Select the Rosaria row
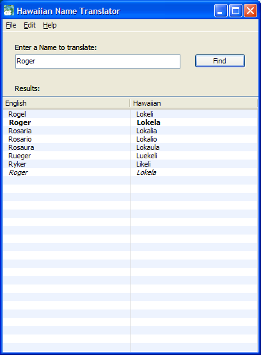The height and width of the screenshot is (355, 261). 130,131
